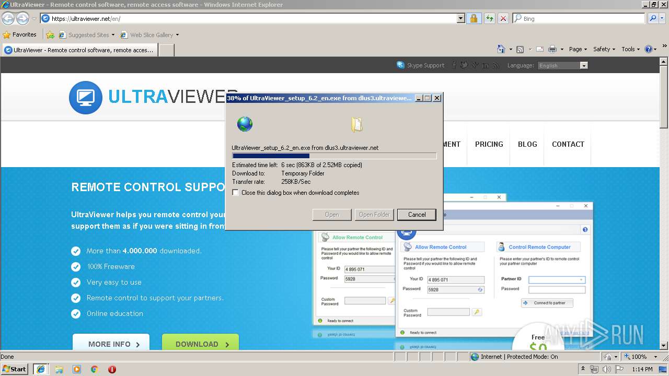Viewport: 669px width, 376px height.
Task: Click the UltraViewer monitor logo
Action: (x=85, y=97)
